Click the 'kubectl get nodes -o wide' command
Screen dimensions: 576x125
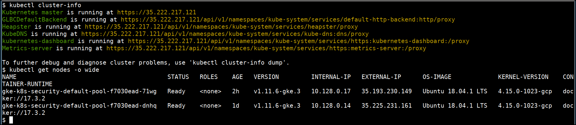(54, 70)
